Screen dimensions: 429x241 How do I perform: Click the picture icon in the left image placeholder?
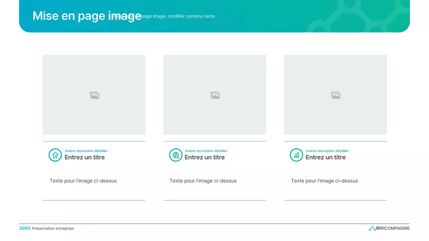95,95
